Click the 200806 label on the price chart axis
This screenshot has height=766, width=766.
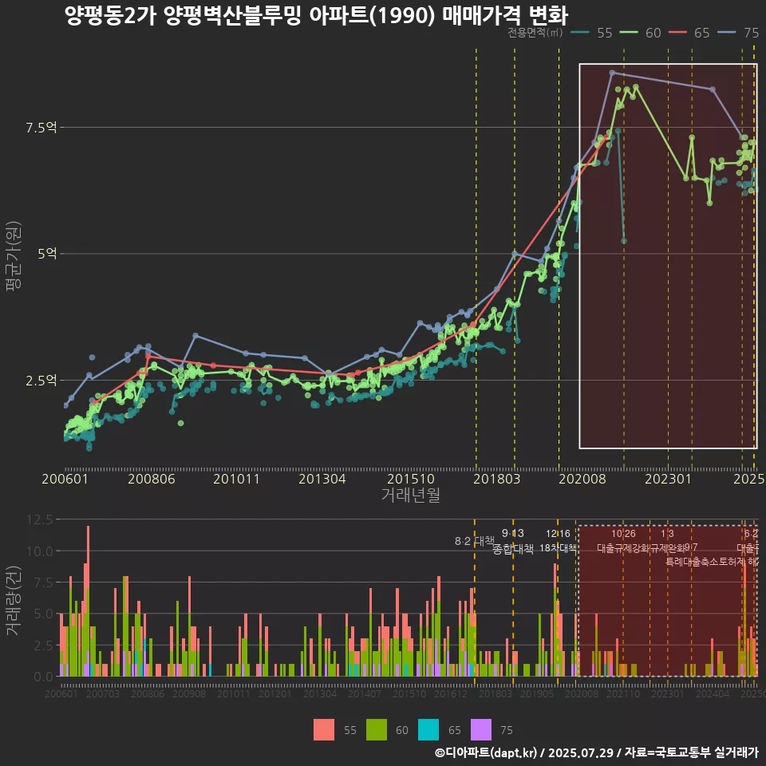click(x=152, y=479)
